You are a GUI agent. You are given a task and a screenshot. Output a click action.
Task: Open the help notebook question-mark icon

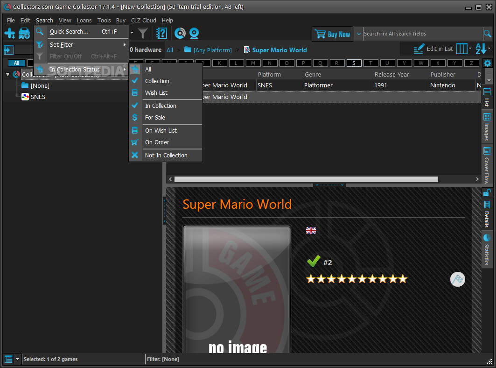tap(161, 33)
